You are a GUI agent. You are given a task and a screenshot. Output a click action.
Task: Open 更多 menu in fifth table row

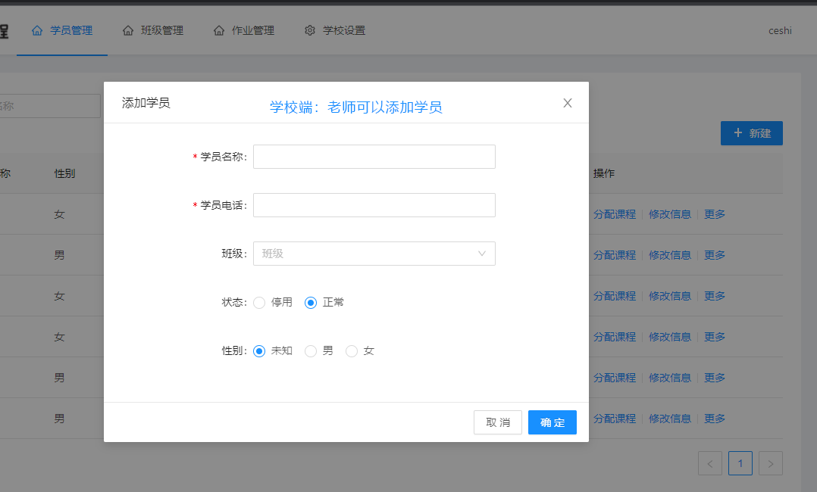[715, 378]
